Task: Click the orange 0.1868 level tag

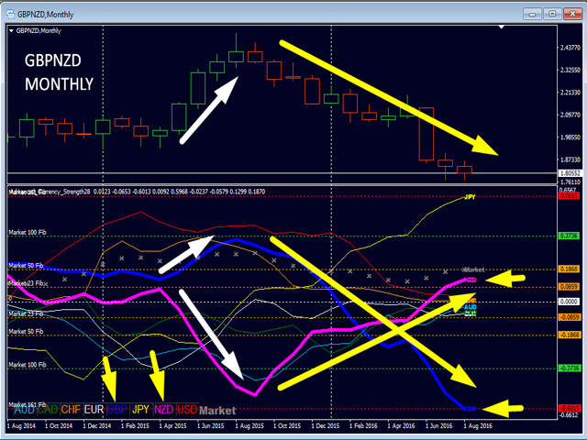Action: pos(569,269)
